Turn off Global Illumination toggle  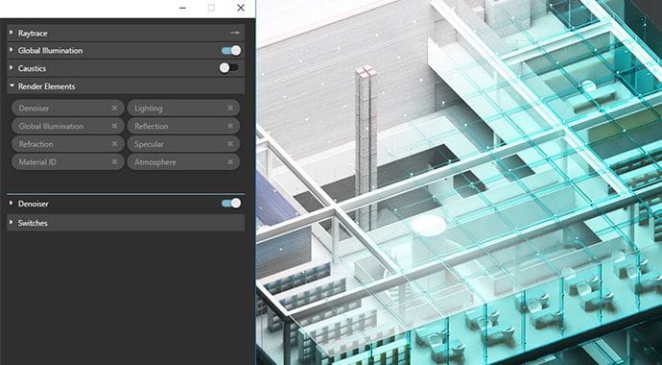[x=231, y=51]
